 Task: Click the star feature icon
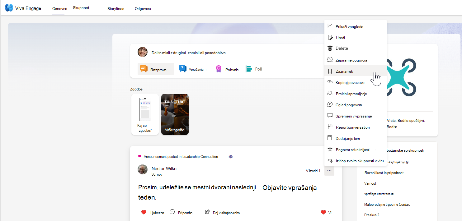330,149
